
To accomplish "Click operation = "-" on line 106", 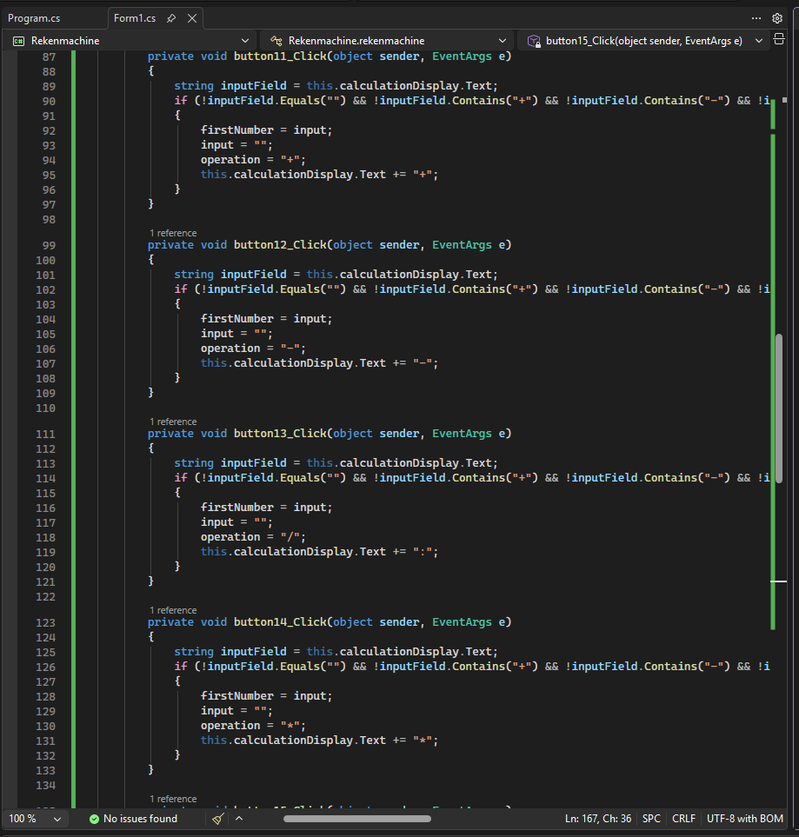I will pos(253,348).
